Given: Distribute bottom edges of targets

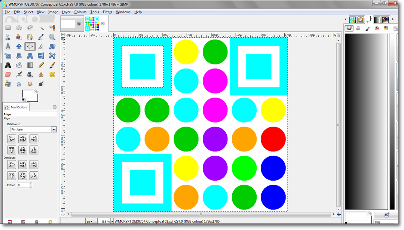Looking at the screenshot, I should click(34, 176).
